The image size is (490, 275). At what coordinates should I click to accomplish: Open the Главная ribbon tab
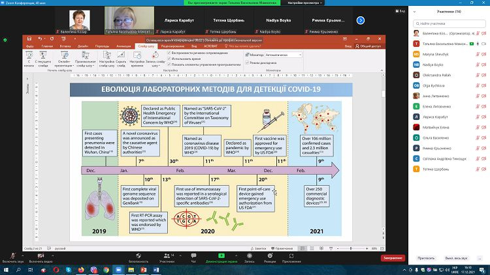coord(47,46)
